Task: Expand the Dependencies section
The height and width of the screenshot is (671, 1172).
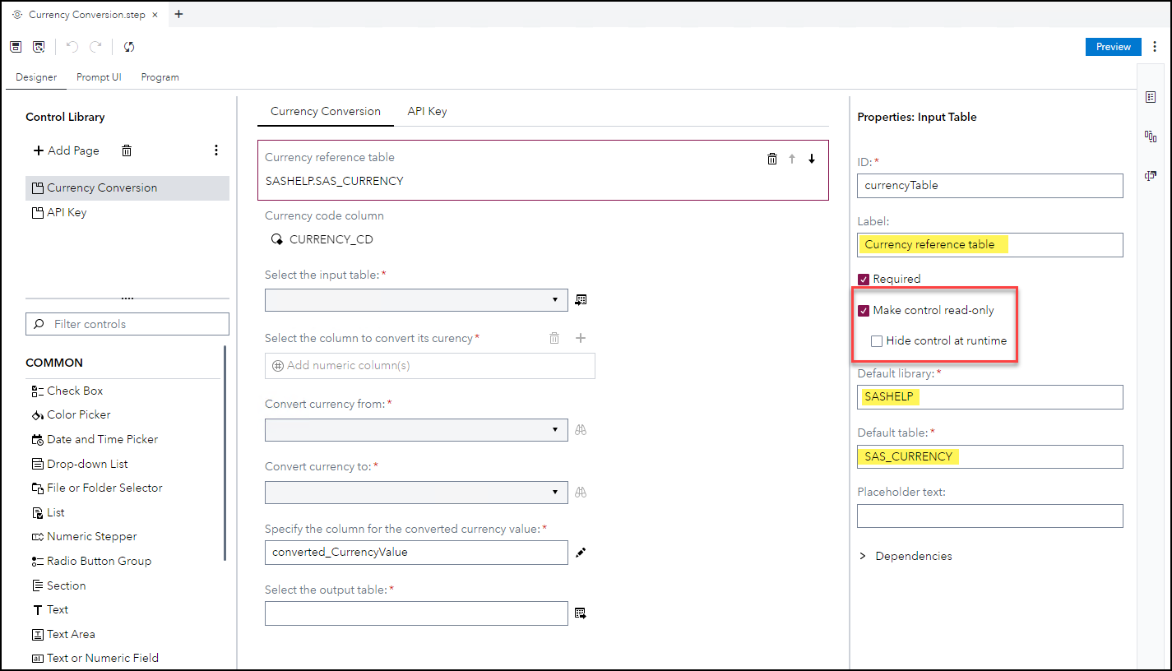Action: (863, 557)
